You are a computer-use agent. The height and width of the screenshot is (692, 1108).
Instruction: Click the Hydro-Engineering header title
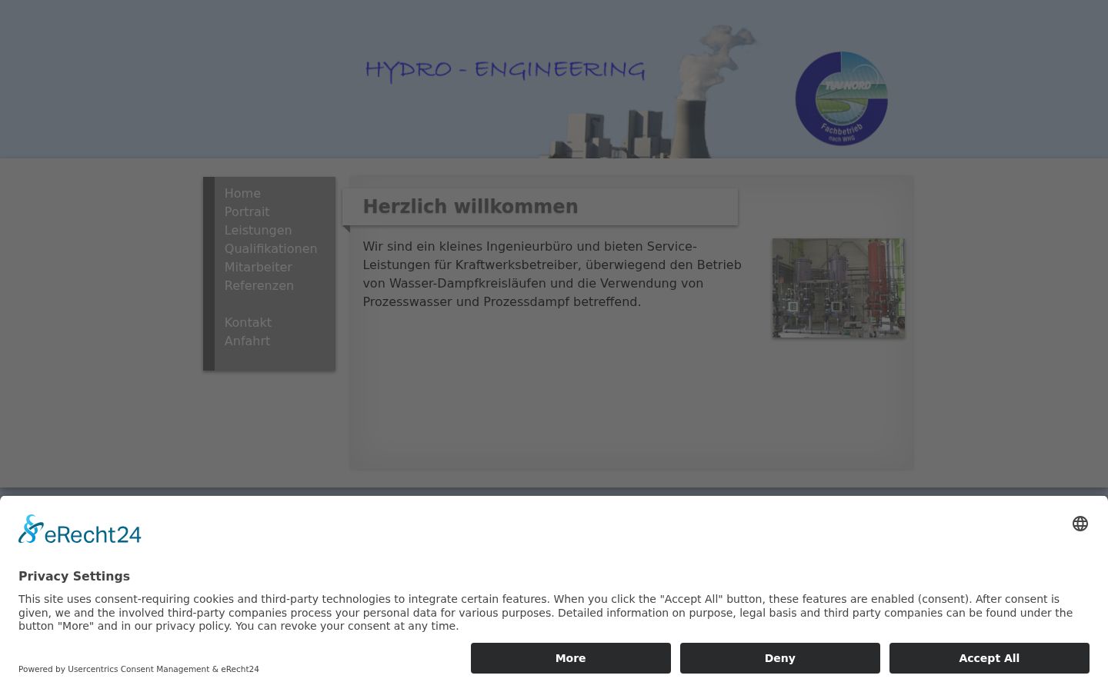(505, 70)
